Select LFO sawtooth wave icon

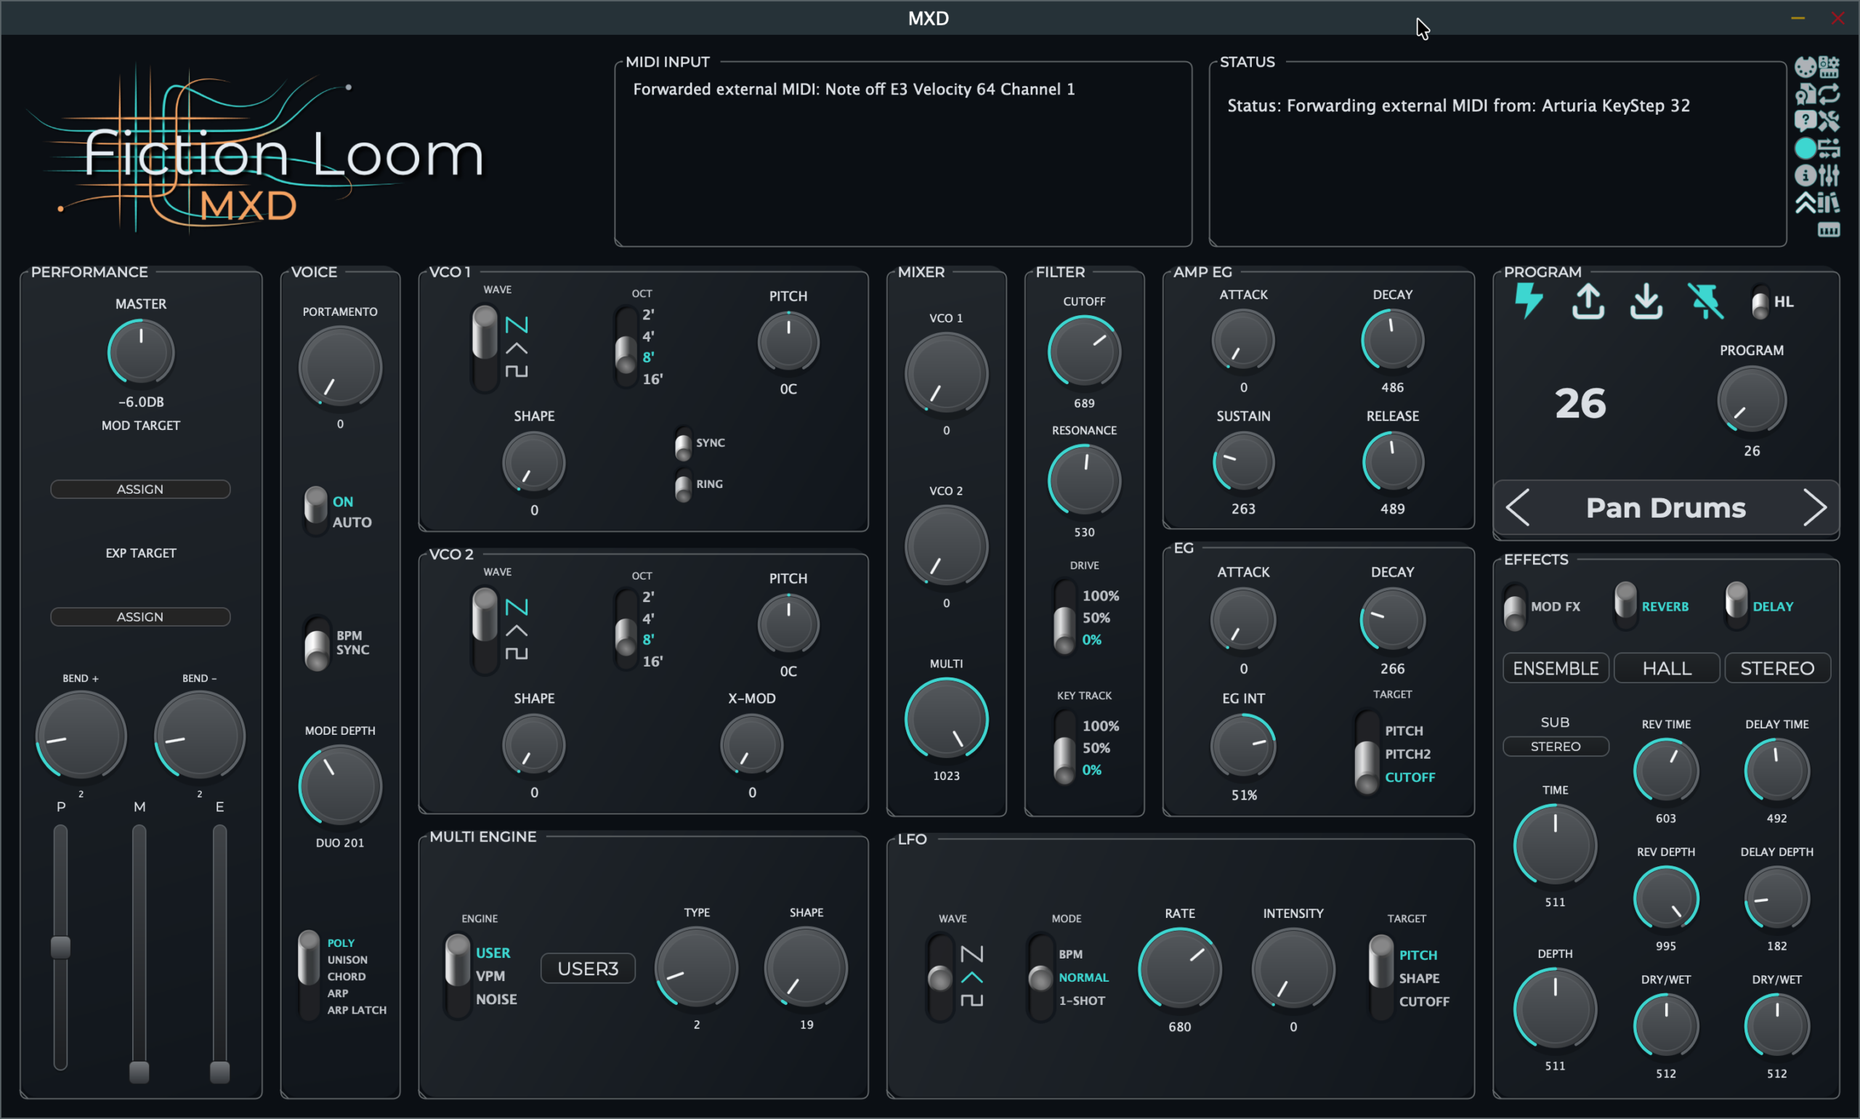pos(972,954)
